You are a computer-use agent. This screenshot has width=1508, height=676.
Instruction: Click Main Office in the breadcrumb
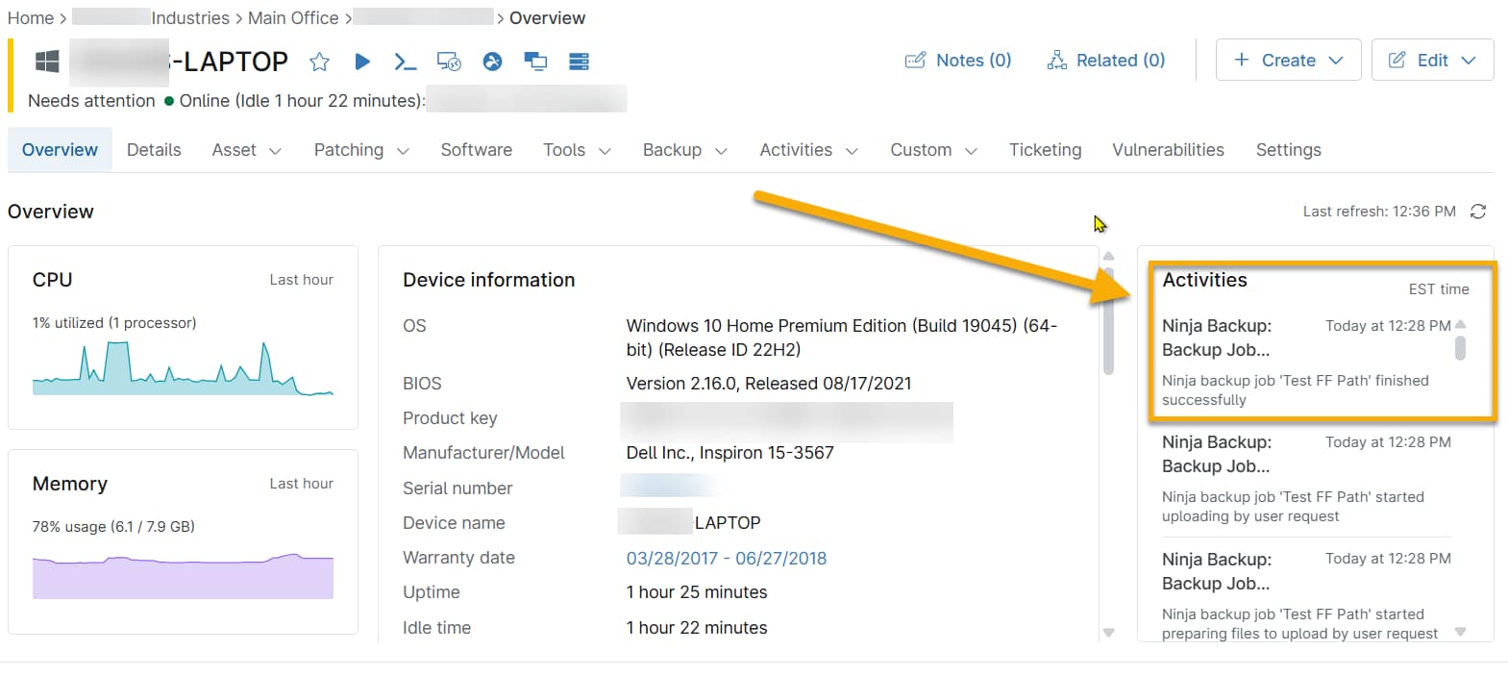pyautogui.click(x=293, y=18)
